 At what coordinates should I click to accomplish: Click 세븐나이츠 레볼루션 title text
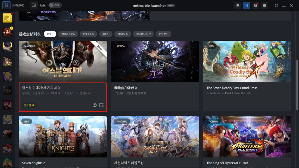(129, 163)
